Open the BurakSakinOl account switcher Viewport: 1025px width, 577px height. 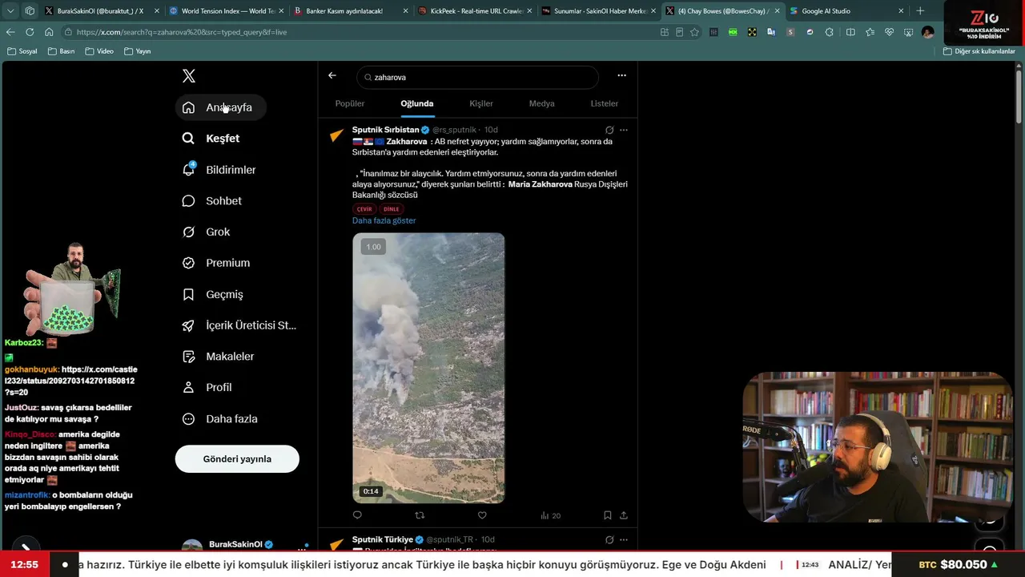point(243,546)
